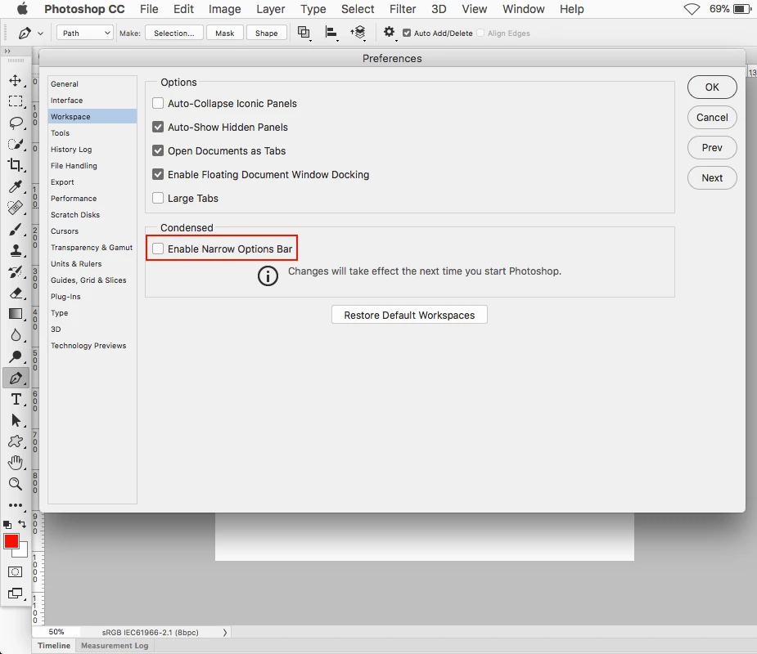Uncheck Open Documents as Tabs
757x654 pixels.
pos(158,150)
